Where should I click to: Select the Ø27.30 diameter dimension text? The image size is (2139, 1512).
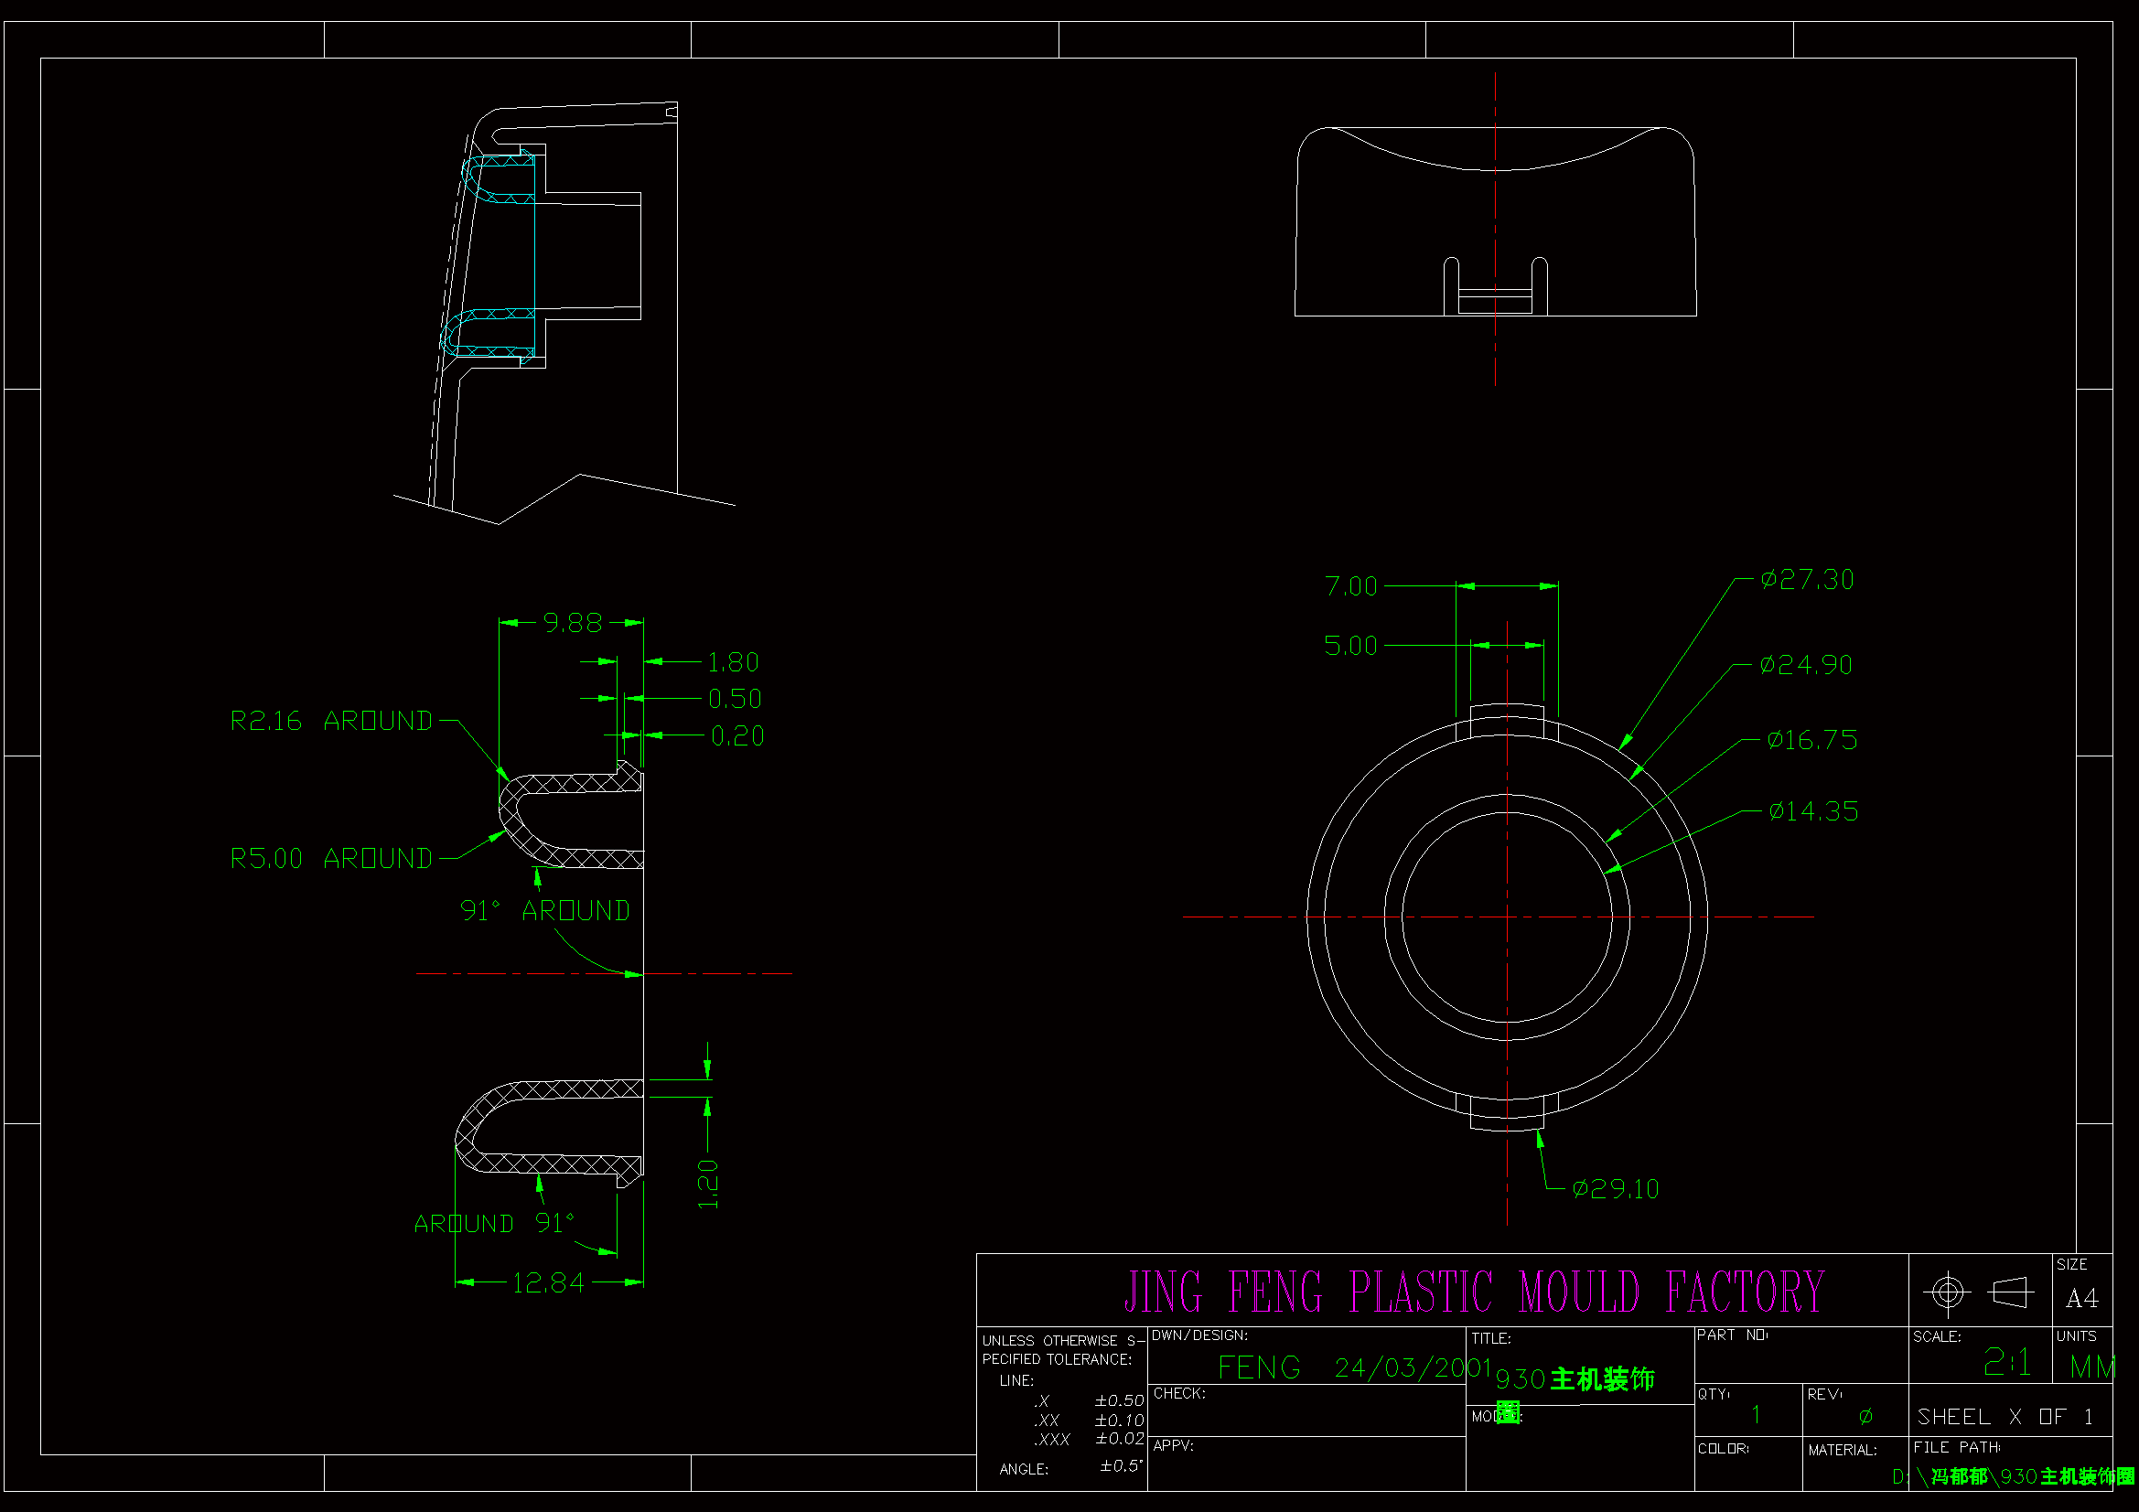point(1806,579)
